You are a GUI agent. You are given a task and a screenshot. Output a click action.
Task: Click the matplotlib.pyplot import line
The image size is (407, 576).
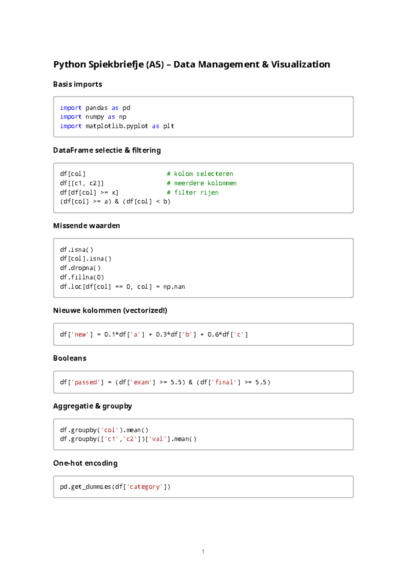tap(117, 126)
